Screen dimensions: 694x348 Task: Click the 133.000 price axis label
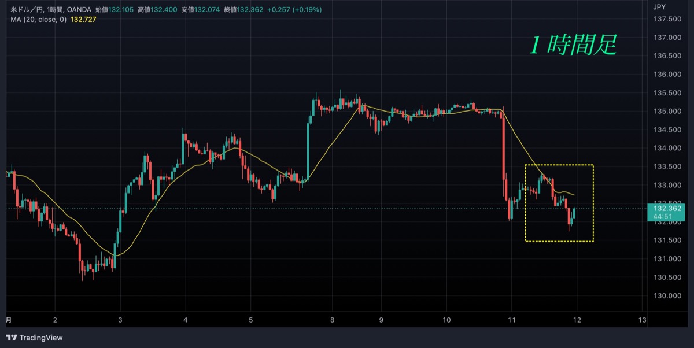666,186
